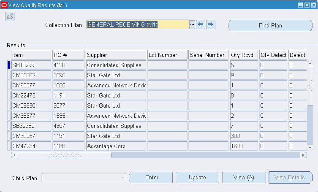Close the View Quality Results window
Viewport: 318px width, 192px height.
coord(314,5)
